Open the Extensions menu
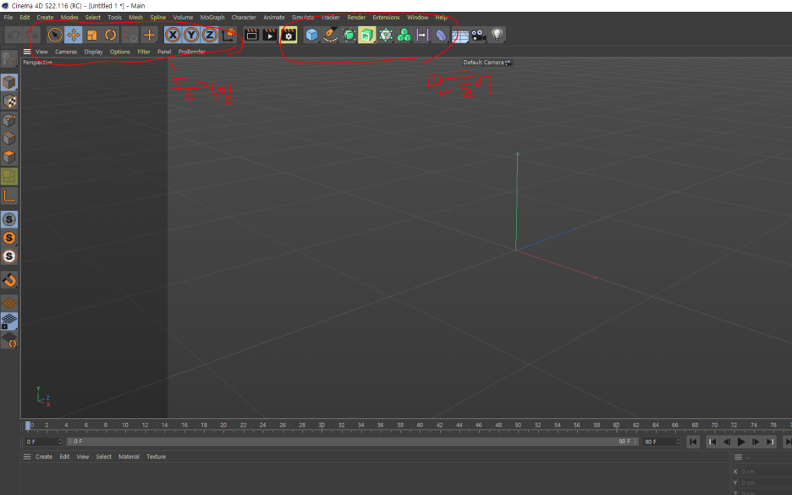 point(386,17)
